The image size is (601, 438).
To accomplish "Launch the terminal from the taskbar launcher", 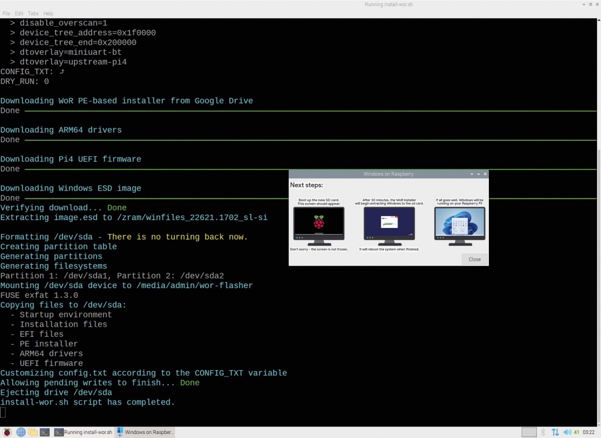I will 45,432.
